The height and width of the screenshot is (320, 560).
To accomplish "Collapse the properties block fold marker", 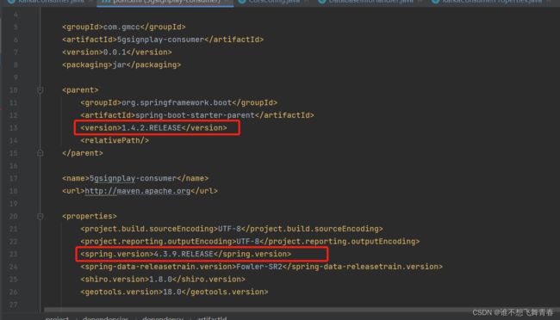I will click(40, 216).
